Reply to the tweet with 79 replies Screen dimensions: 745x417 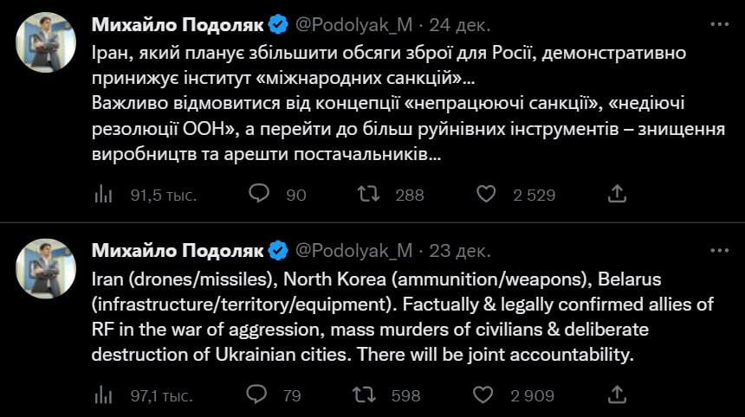(x=257, y=395)
